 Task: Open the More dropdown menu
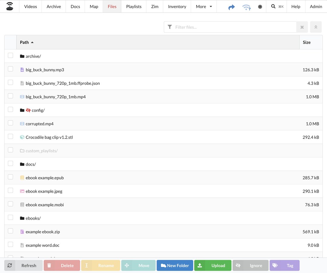click(x=204, y=6)
